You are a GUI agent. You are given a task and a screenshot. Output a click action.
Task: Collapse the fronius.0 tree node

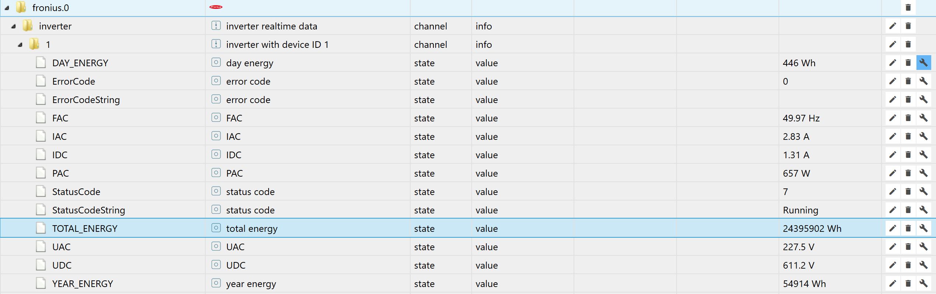click(x=7, y=8)
